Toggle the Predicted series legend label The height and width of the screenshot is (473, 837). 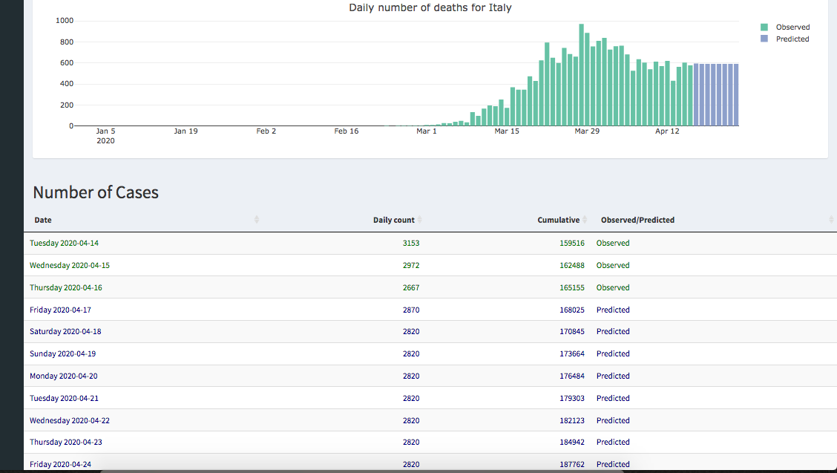(792, 39)
